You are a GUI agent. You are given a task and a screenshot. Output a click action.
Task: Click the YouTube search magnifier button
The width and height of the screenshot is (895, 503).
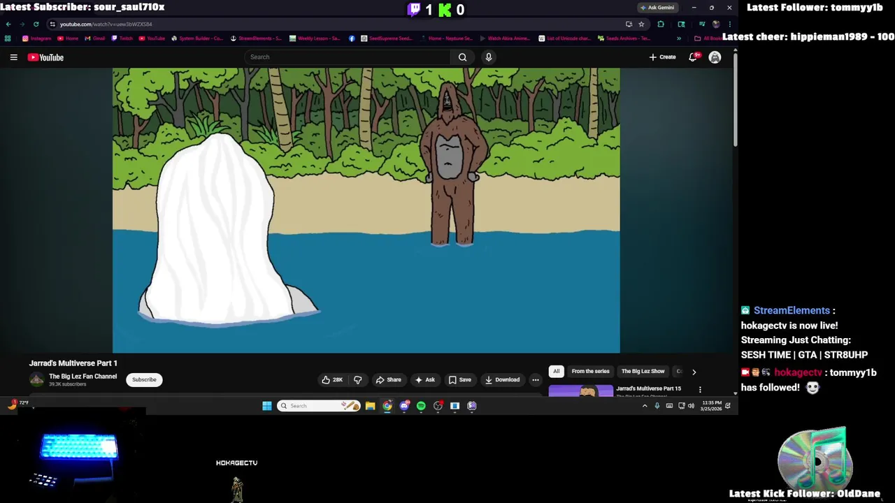(462, 57)
